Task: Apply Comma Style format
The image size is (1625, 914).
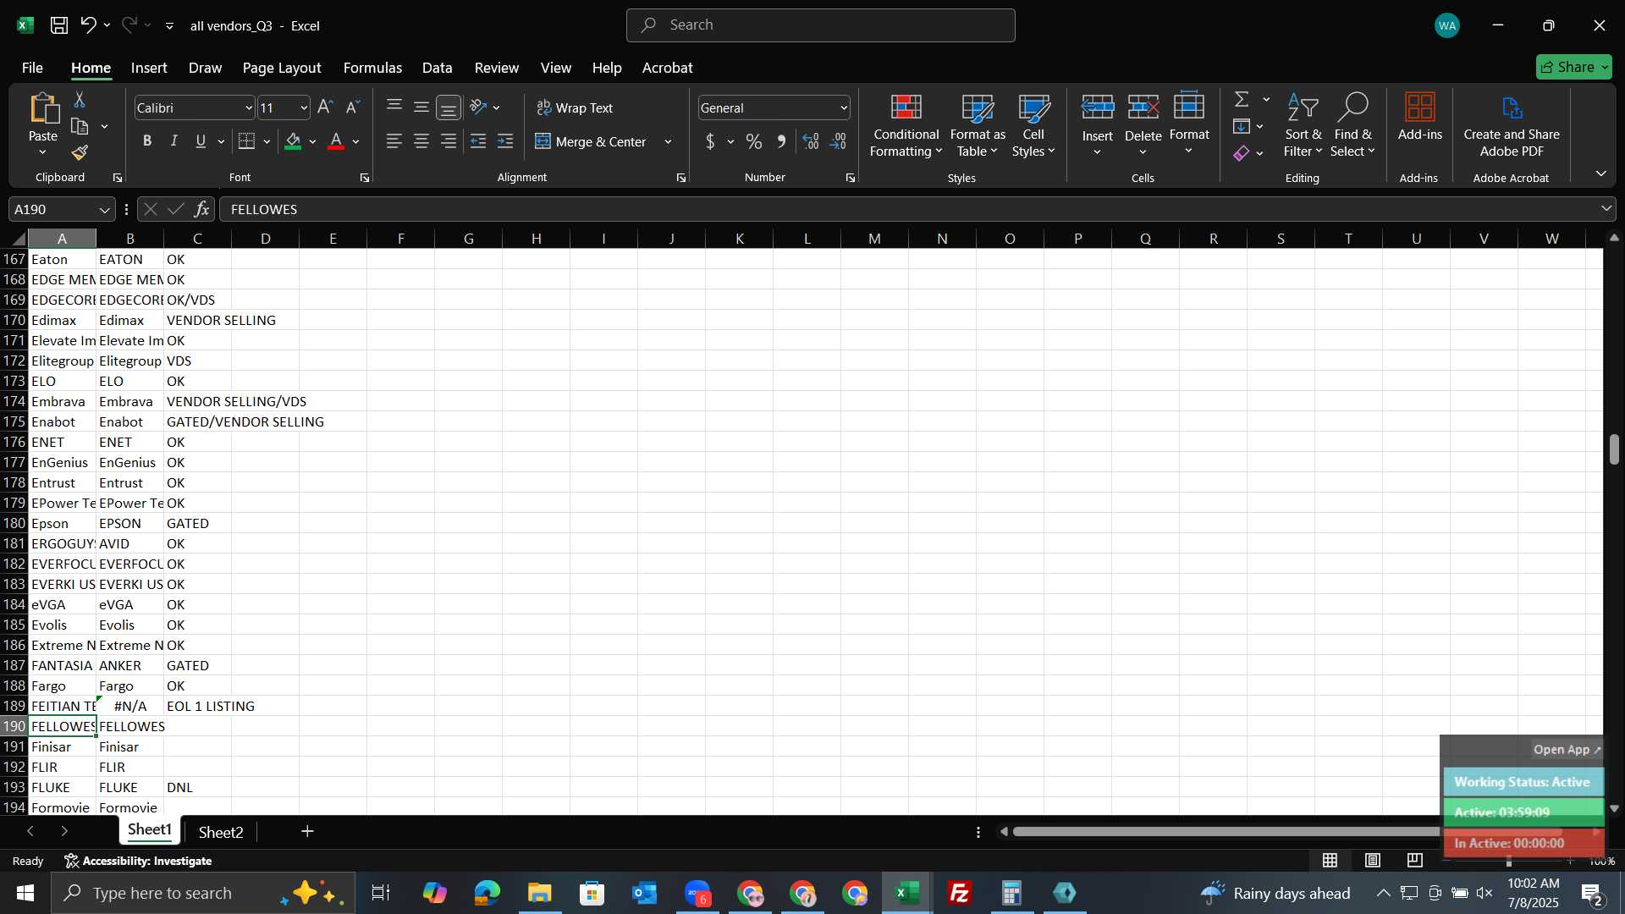Action: tap(781, 141)
